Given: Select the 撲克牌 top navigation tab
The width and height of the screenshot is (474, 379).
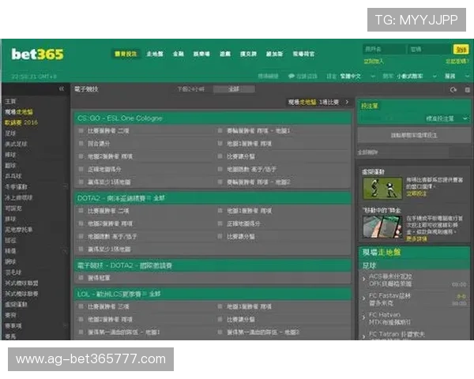Looking at the screenshot, I should 249,54.
